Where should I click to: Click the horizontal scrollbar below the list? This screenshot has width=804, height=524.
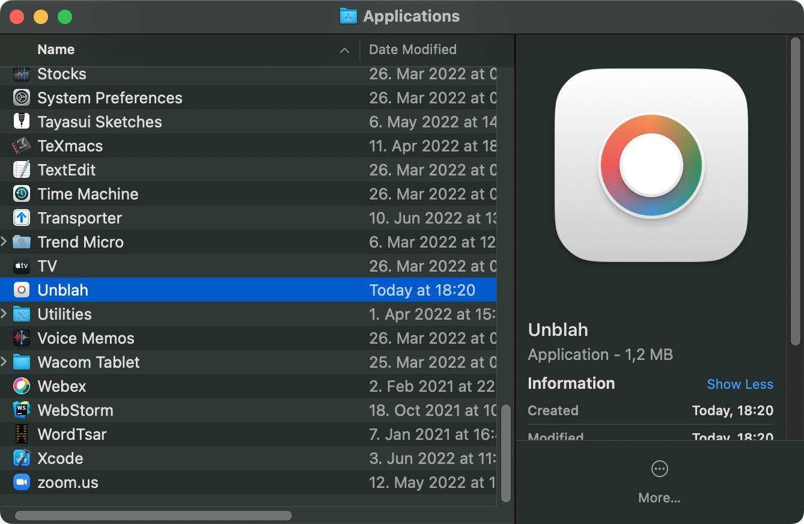153,516
